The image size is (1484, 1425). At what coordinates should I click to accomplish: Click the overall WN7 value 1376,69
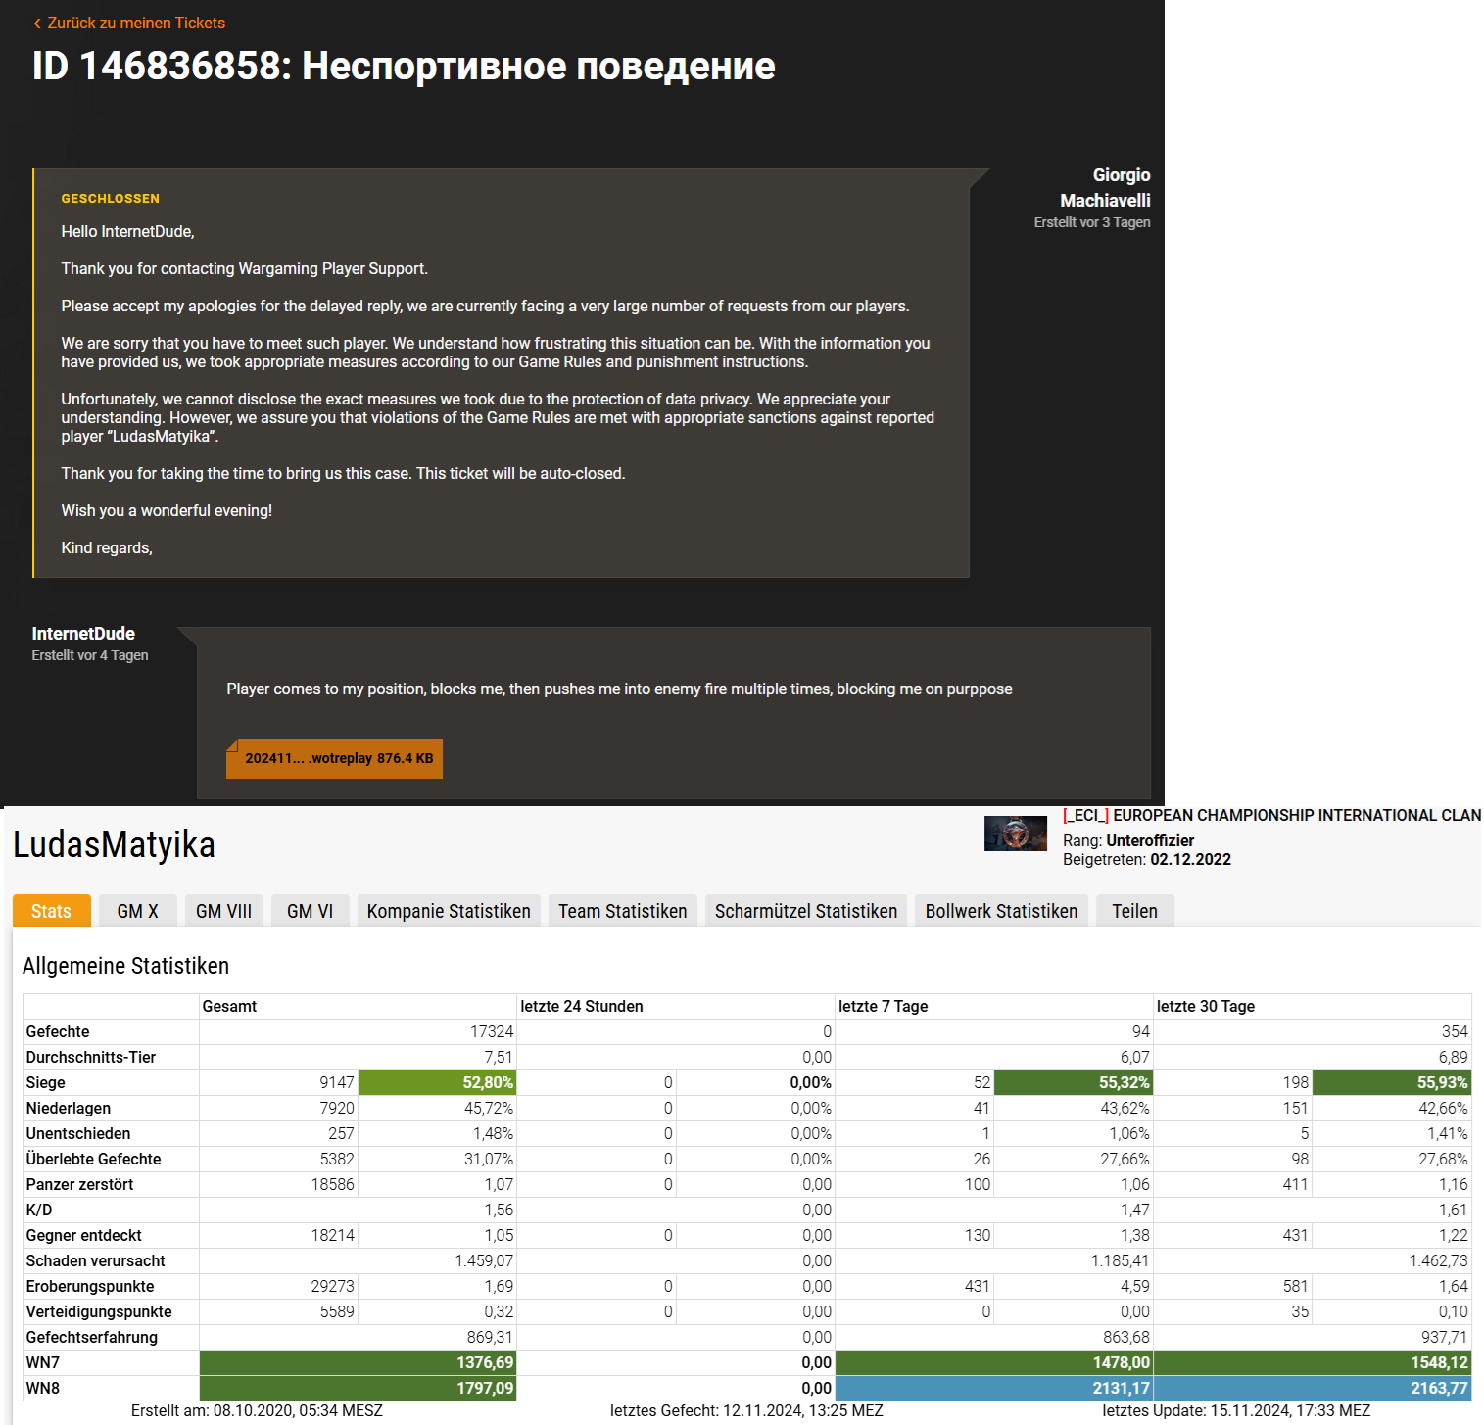[358, 1362]
